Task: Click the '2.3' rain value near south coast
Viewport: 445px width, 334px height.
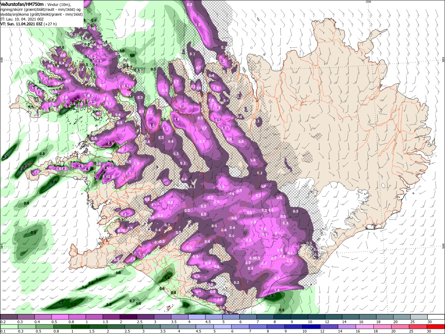Action: point(271,295)
